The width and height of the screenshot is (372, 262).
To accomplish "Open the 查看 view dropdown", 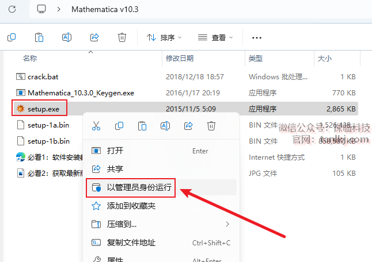I will tap(215, 37).
